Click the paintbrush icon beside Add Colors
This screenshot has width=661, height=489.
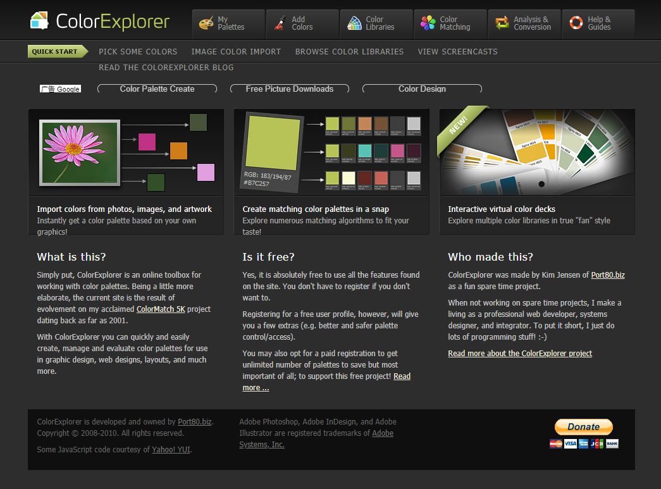pos(280,23)
